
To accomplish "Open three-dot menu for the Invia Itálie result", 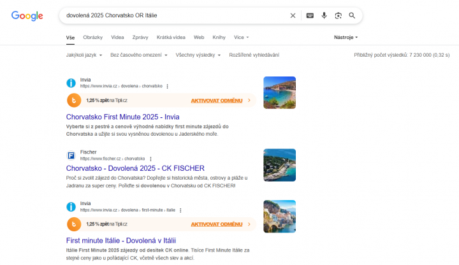I will [x=180, y=210].
